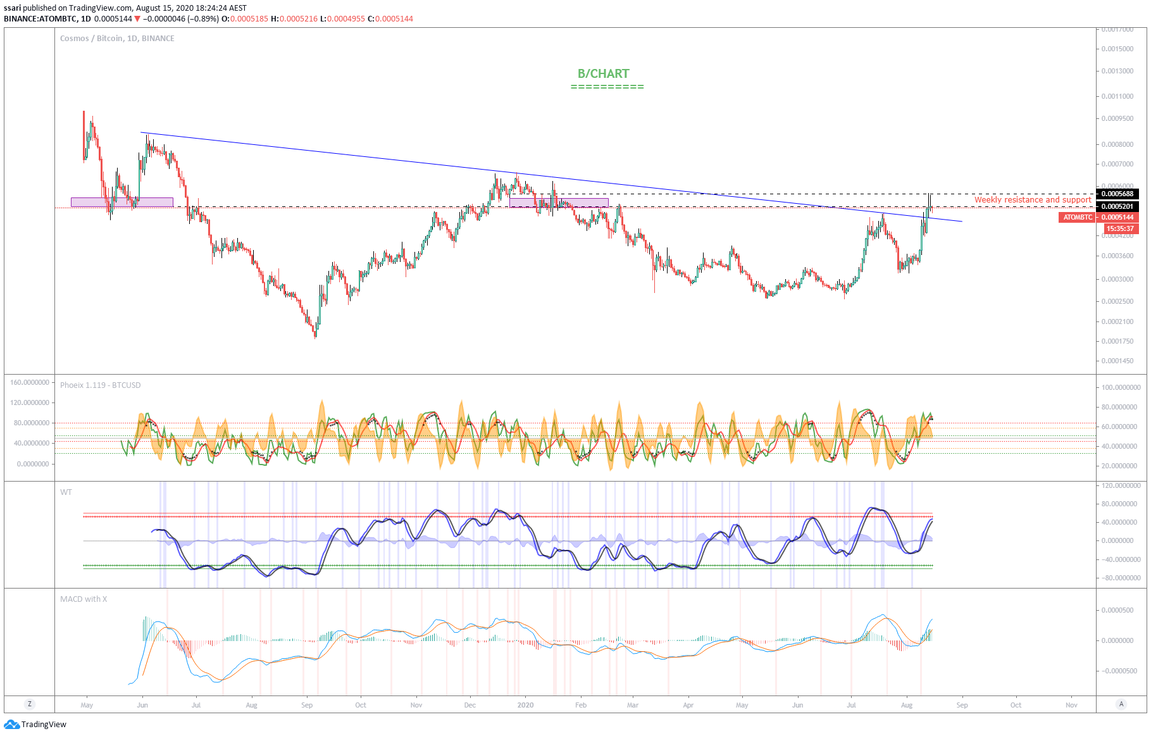This screenshot has height=736, width=1151.
Task: Click the TradingView cloud logo icon
Action: 11,724
